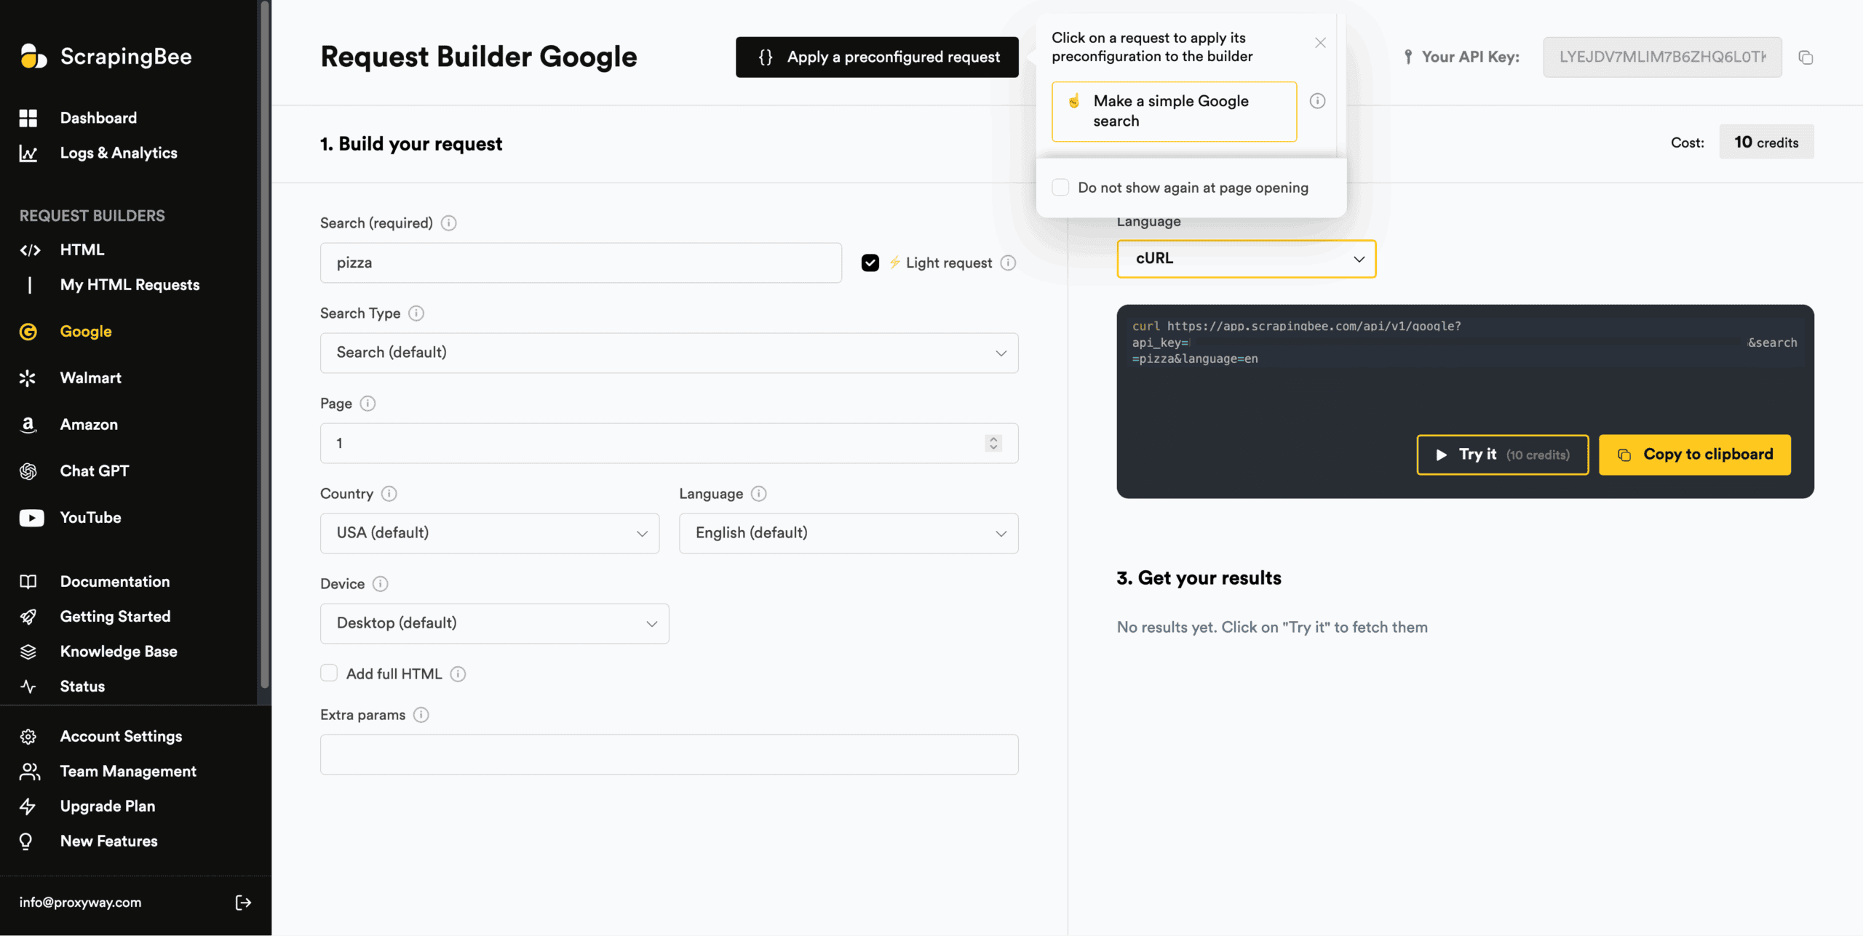Viewport: 1863px width, 936px height.
Task: Close the preconfigured request popup
Action: coord(1320,43)
